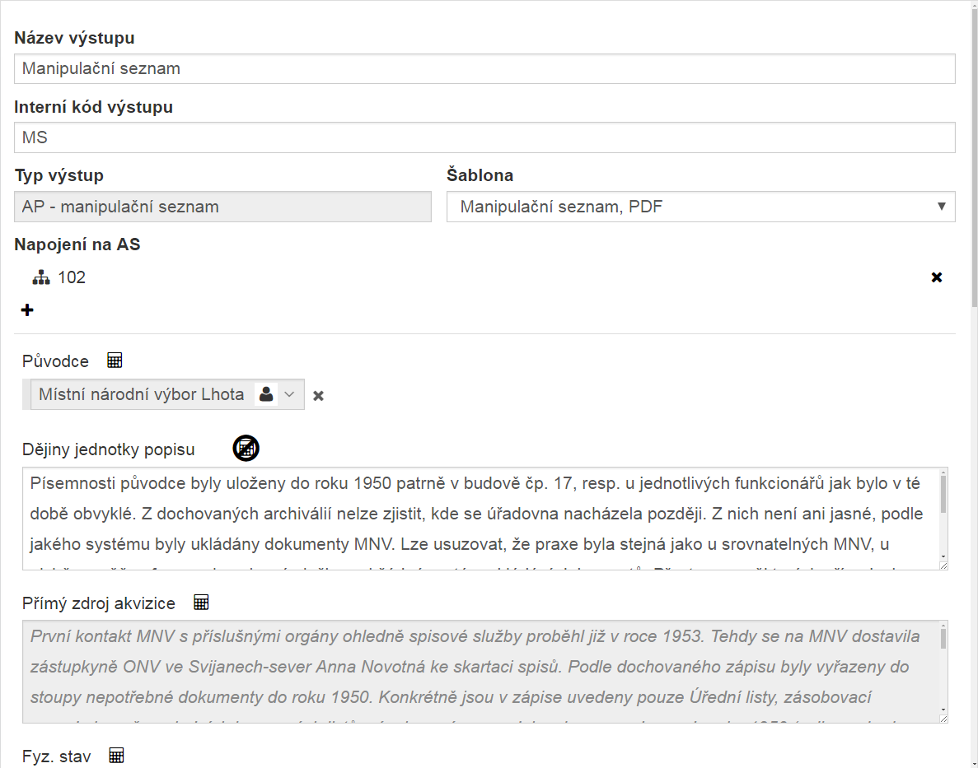Remove Místní národní výbor Lhota originator
Viewport: 978px width, 768px height.
319,396
